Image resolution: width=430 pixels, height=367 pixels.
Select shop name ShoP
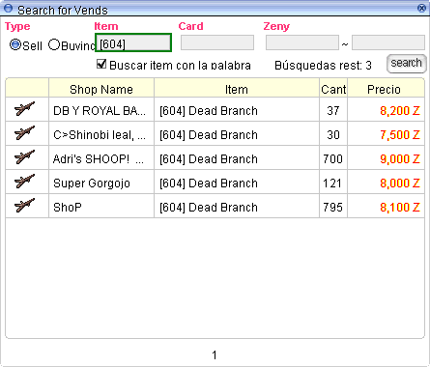[68, 208]
